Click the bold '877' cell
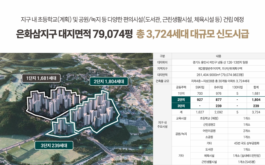The image size is (265, 165). 218,100
